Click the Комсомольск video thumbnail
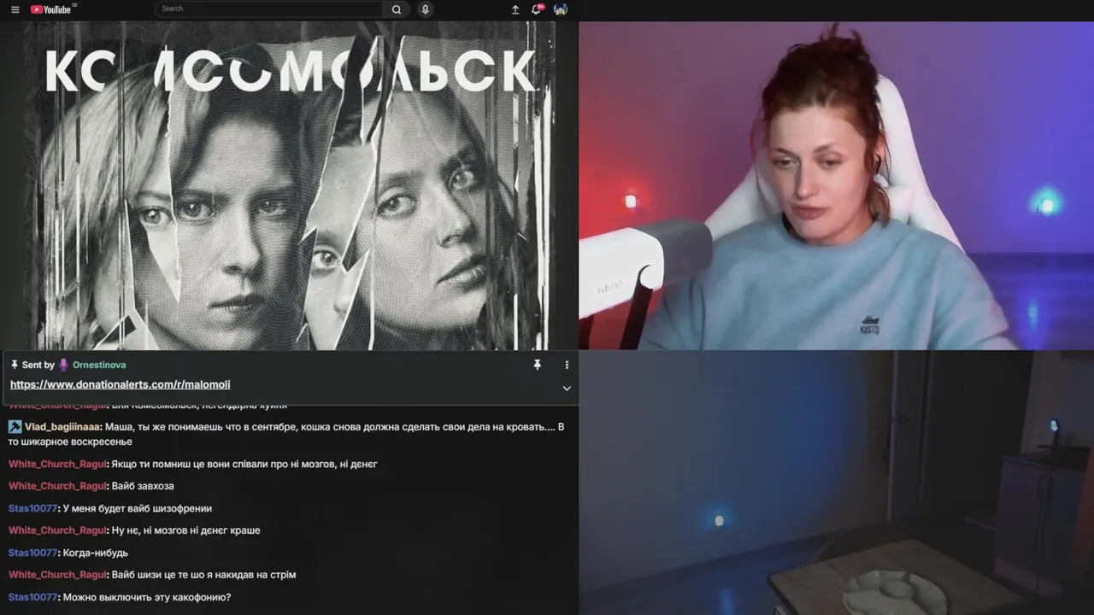Viewport: 1094px width, 615px height. click(x=289, y=185)
